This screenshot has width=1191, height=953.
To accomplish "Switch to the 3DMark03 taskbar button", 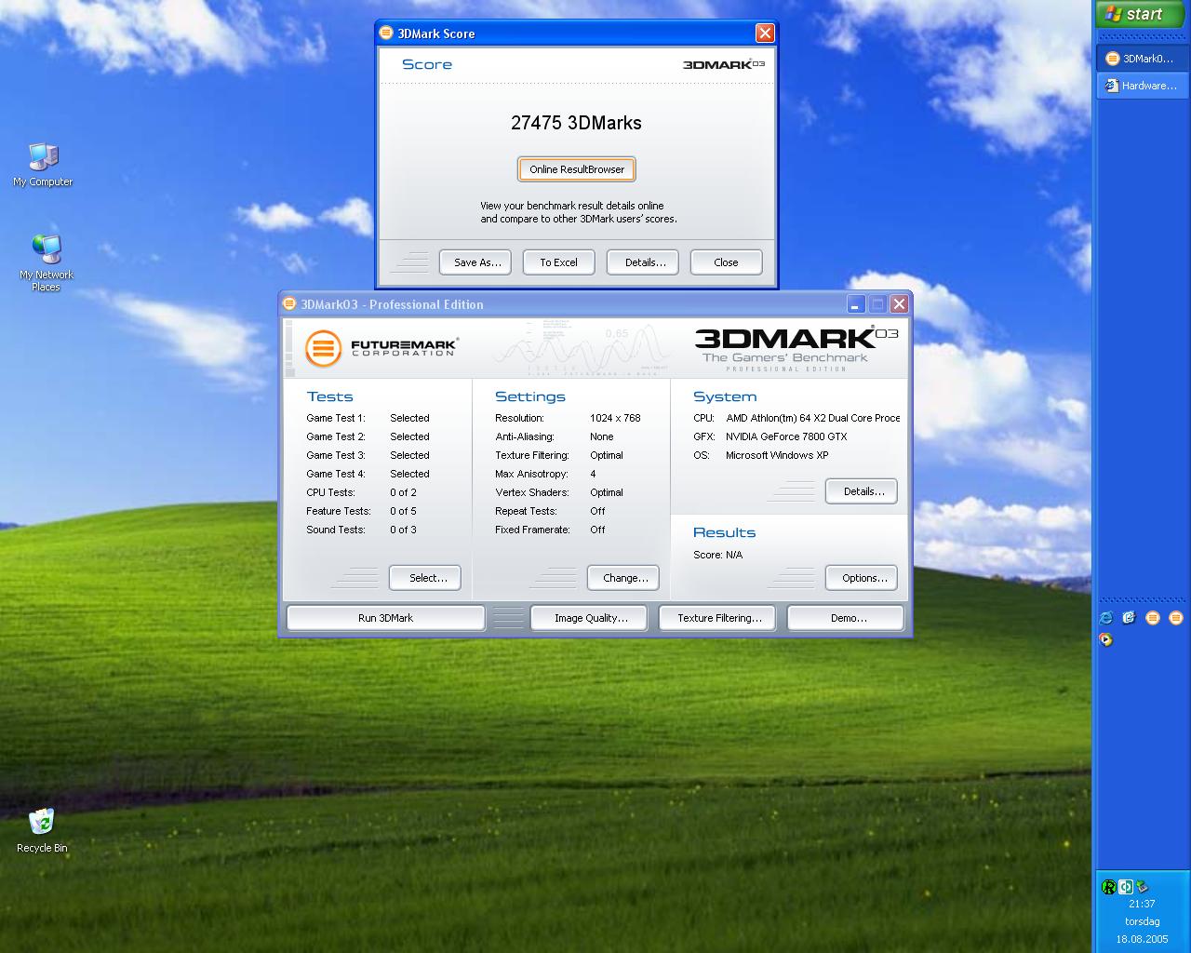I will (x=1142, y=59).
